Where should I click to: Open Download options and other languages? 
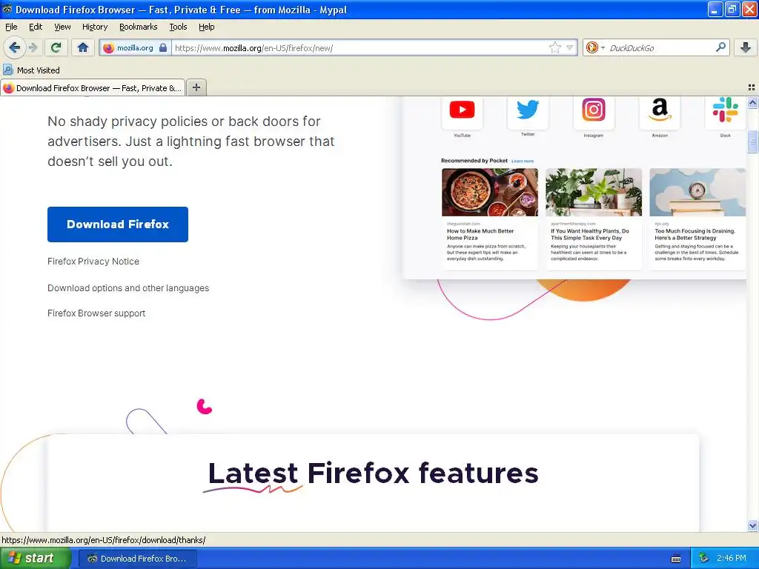pyautogui.click(x=128, y=288)
